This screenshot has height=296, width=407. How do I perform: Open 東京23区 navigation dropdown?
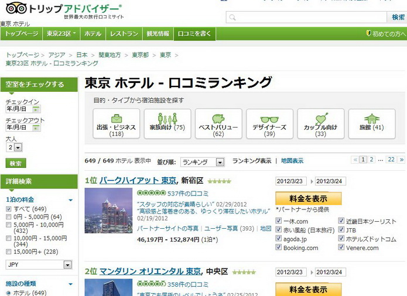click(x=61, y=34)
